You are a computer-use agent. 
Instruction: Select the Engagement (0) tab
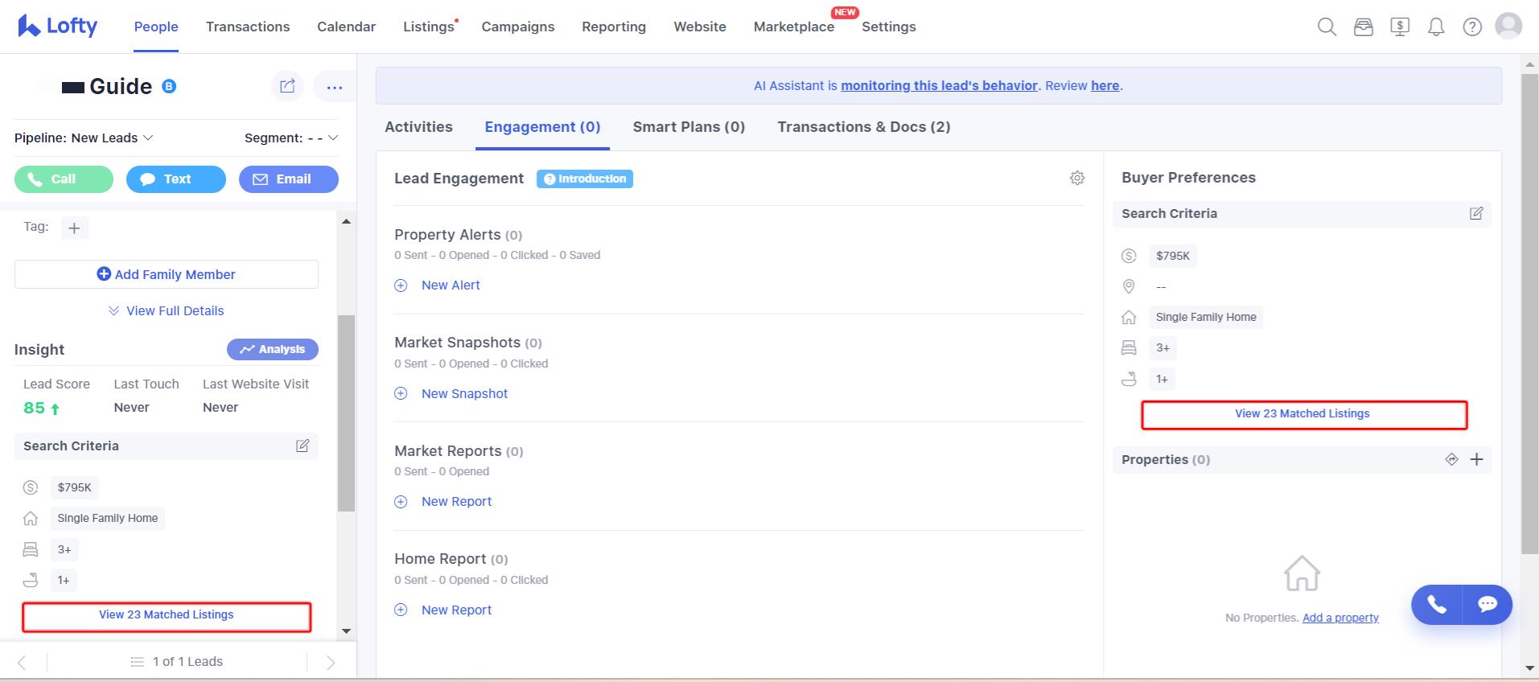coord(542,127)
